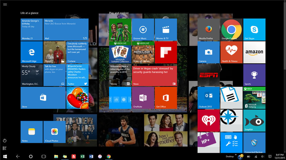Open the Minecraft Windows 10 tile
The width and height of the screenshot is (286, 160).
[143, 52]
